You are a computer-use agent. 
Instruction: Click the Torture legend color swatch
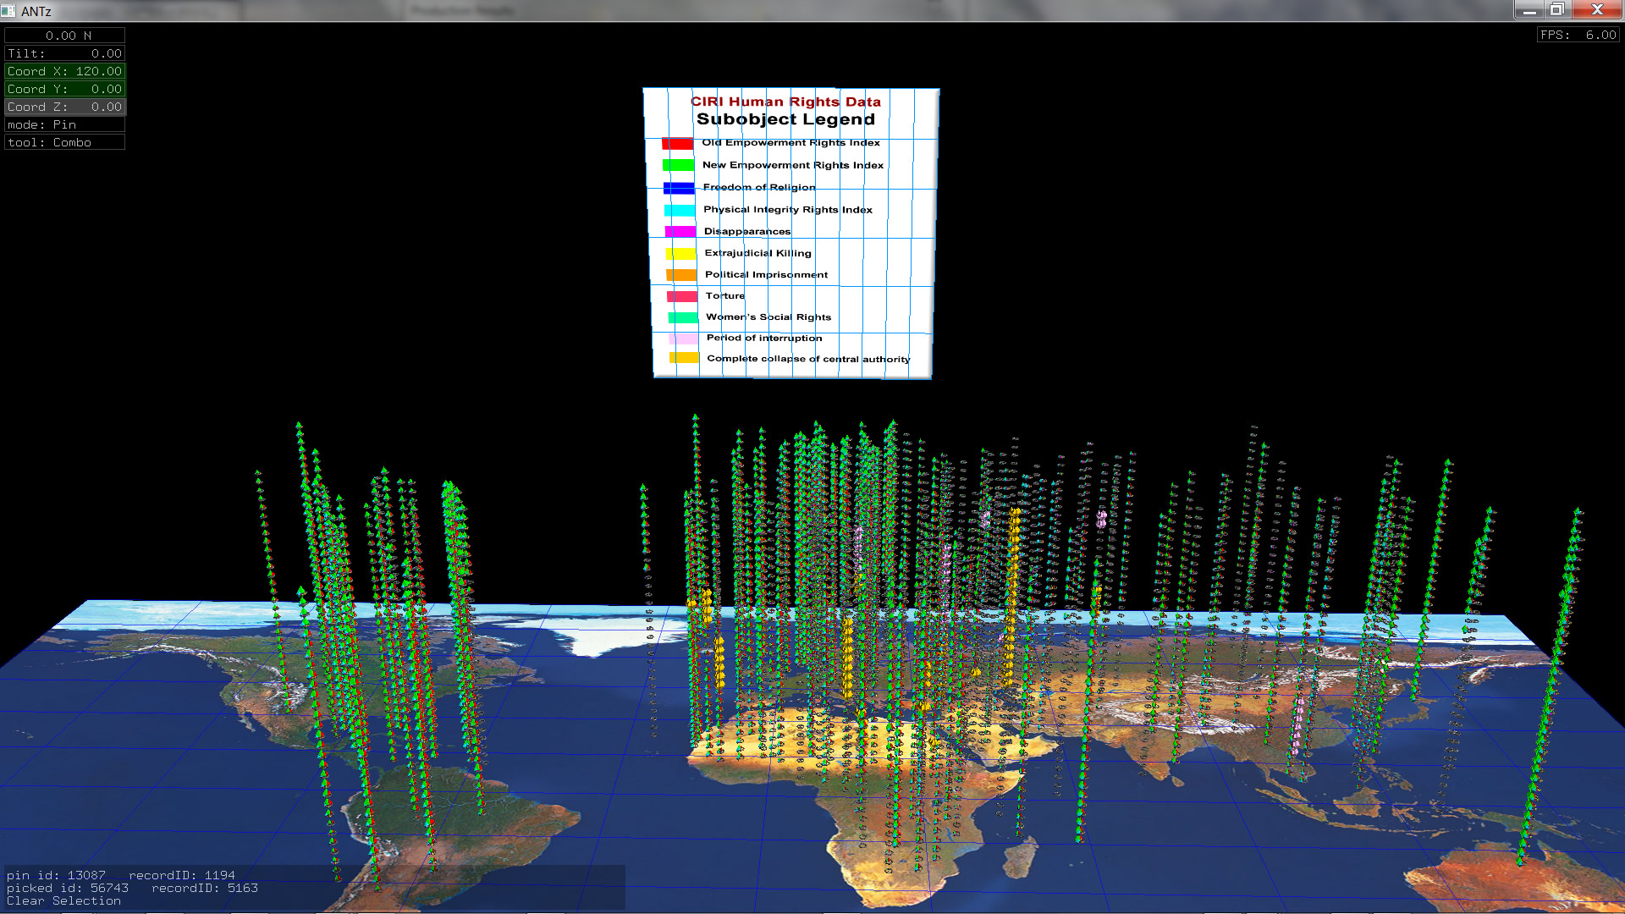coord(682,296)
